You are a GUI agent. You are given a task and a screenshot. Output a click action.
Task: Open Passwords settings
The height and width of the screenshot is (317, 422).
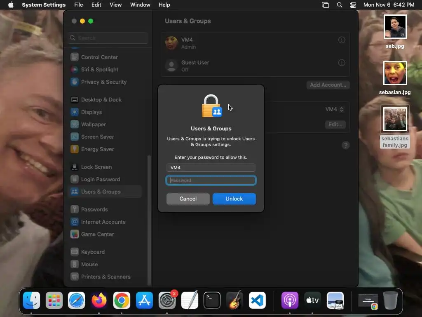(x=105, y=209)
